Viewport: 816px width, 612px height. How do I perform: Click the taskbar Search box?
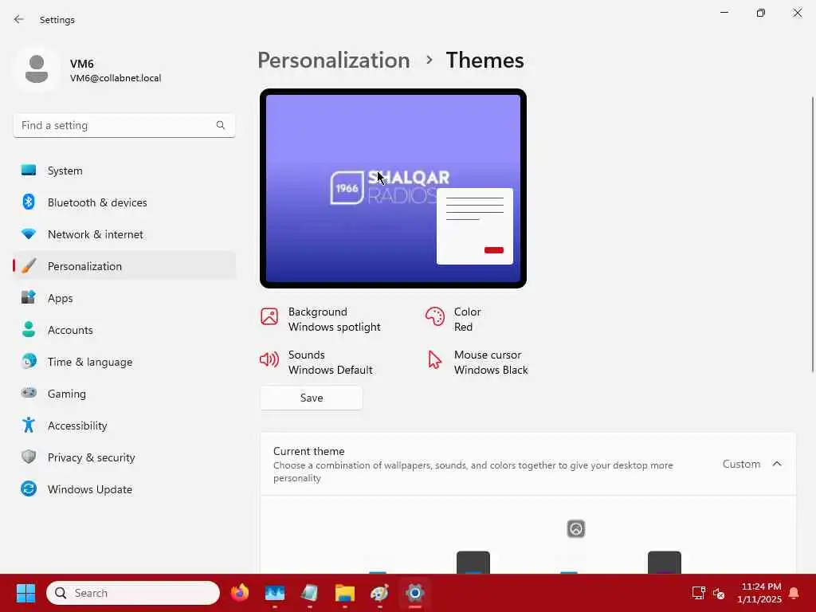click(133, 593)
